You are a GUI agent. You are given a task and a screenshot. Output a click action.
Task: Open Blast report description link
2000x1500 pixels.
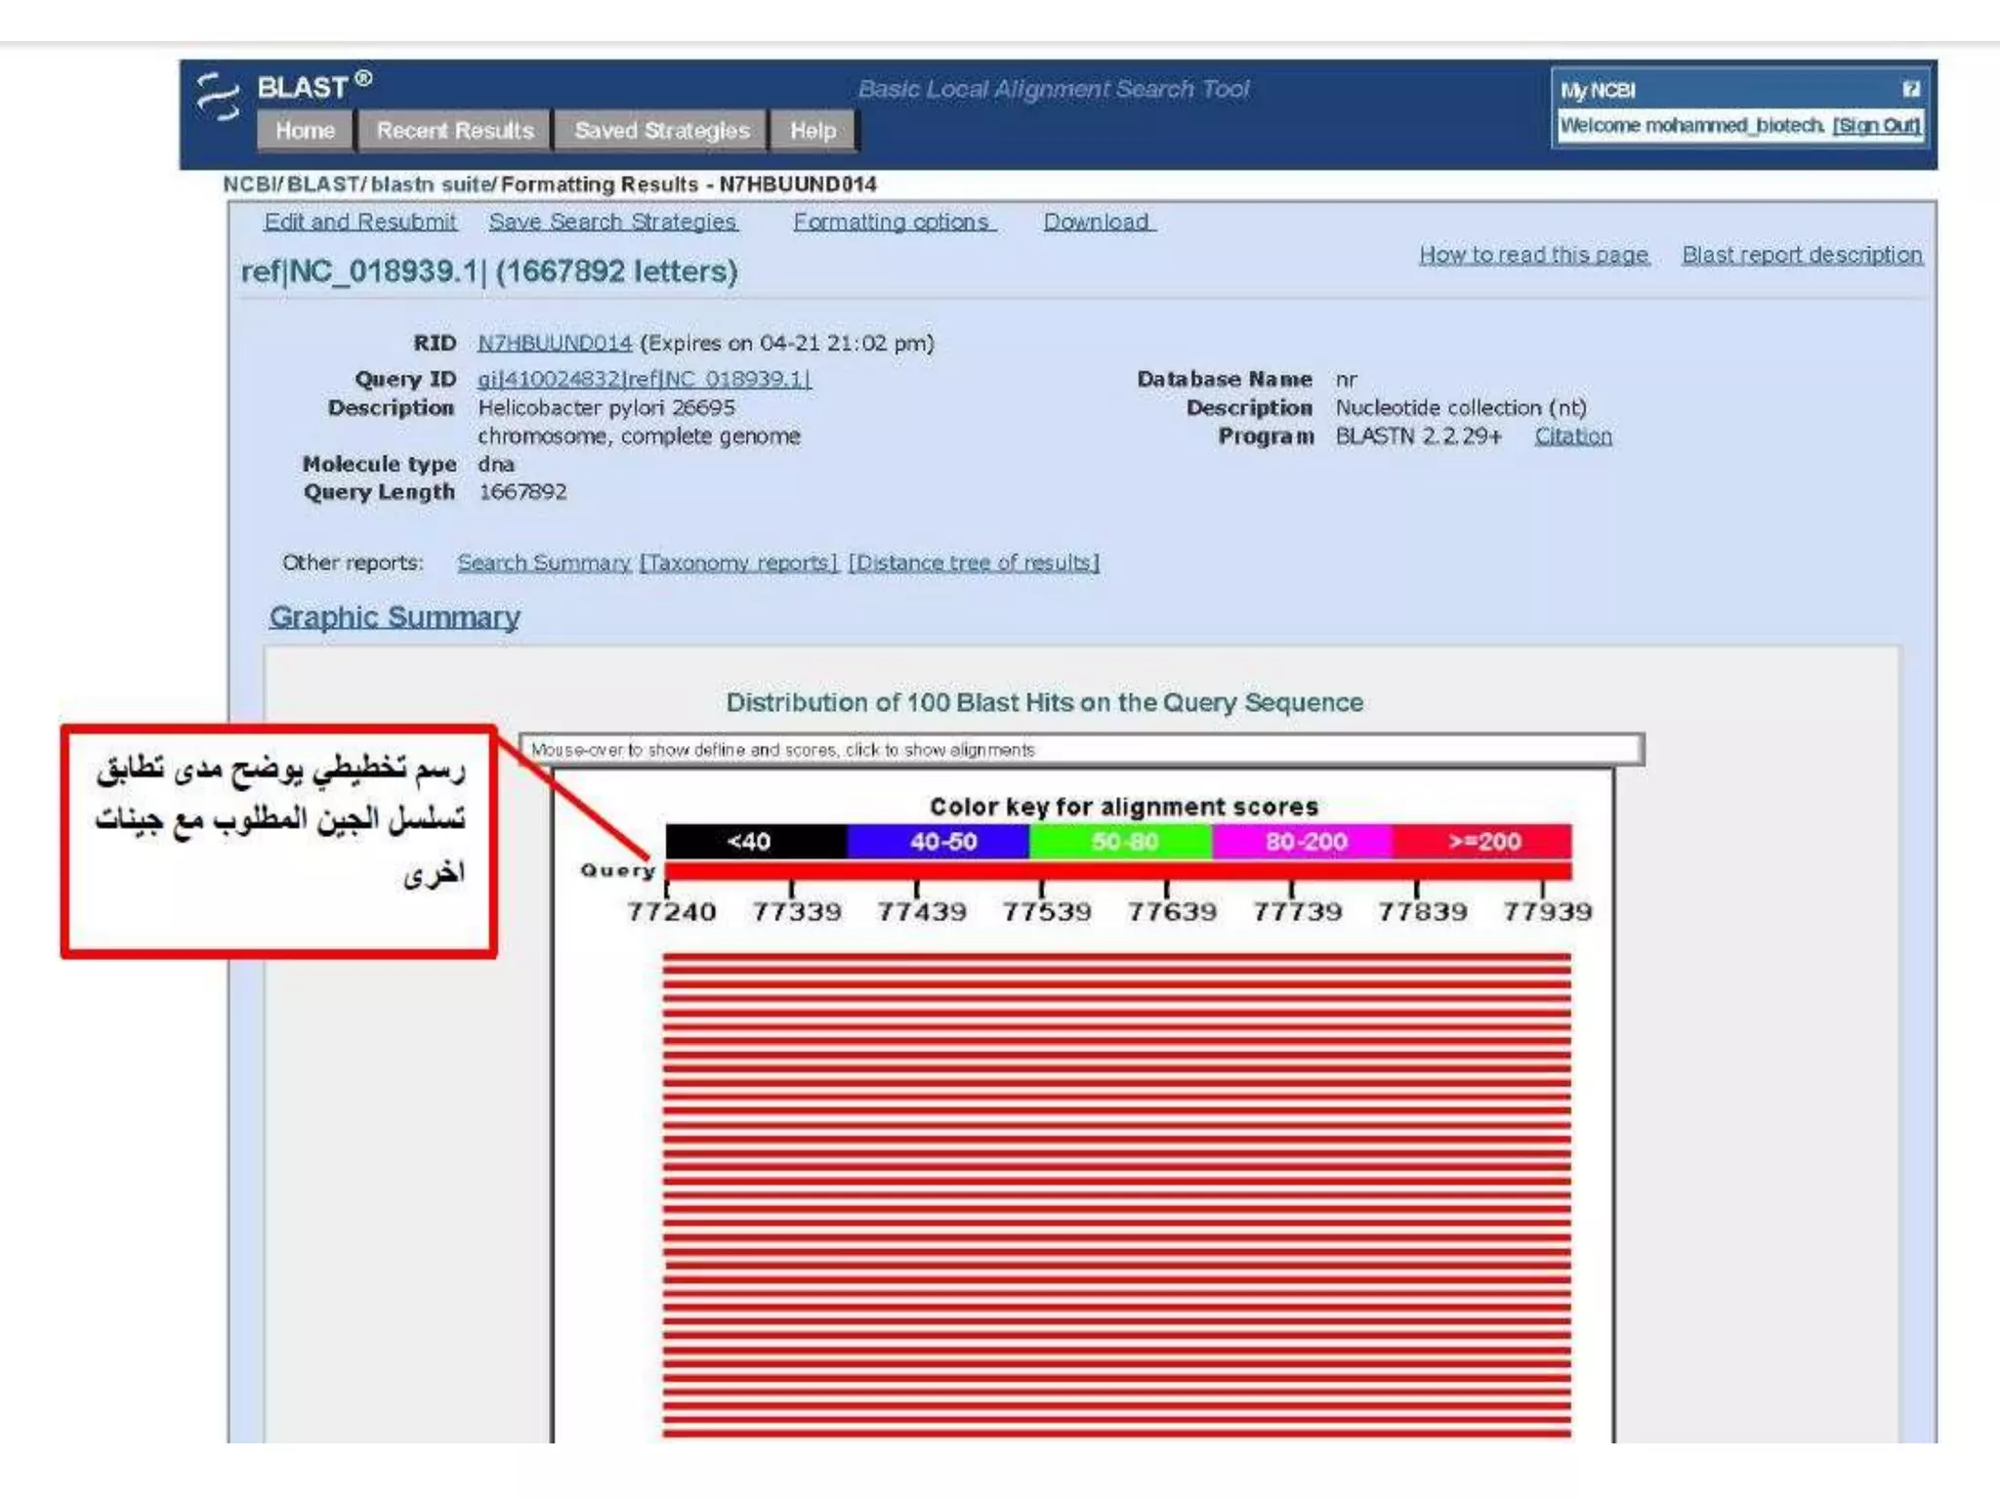tap(1802, 255)
